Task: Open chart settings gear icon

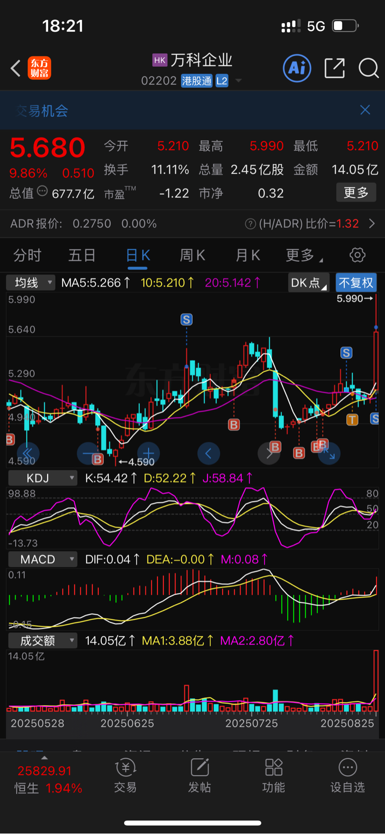Action: 357,255
